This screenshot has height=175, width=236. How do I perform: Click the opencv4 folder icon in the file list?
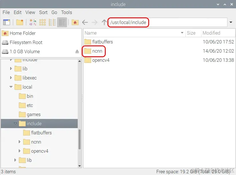(88, 60)
